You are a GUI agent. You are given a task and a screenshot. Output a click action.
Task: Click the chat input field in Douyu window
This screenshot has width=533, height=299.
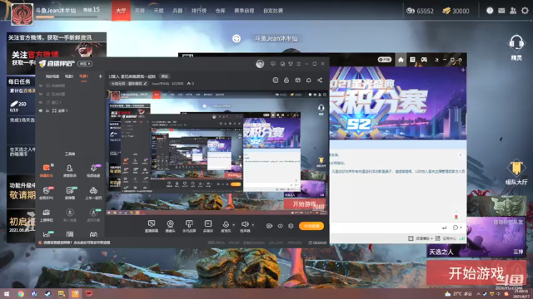[x=384, y=228]
